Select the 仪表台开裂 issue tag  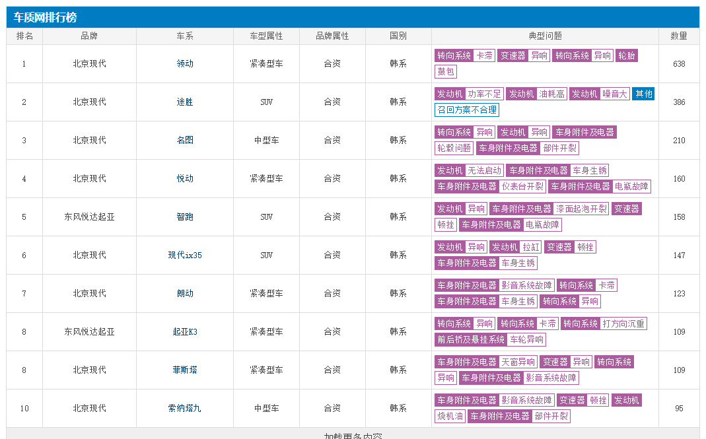pos(522,186)
